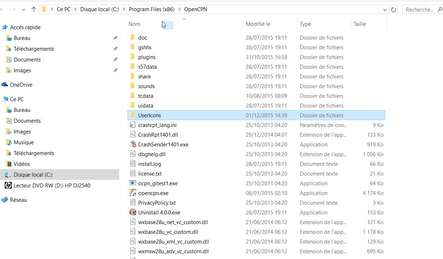
Task: Click the pin icon next to Téléchargements
Action: 115,49
